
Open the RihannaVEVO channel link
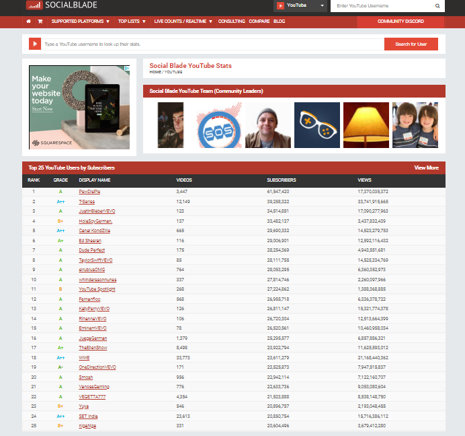point(93,319)
